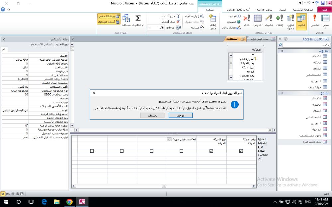This screenshot has width=332, height=207.
Task: Choose the إلحاق append query type
Action: click(280, 21)
